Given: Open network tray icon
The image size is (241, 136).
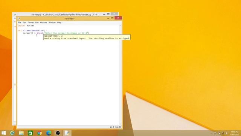Looking at the screenshot, I should (219, 133).
